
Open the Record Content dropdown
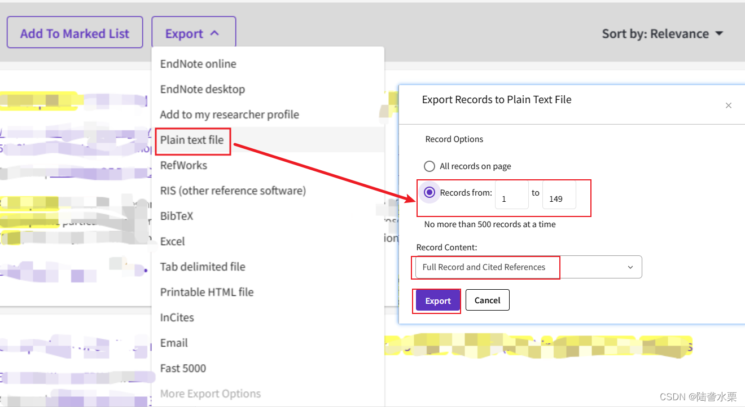tap(529, 267)
